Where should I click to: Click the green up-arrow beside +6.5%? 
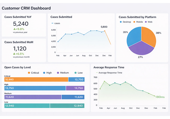14,54
